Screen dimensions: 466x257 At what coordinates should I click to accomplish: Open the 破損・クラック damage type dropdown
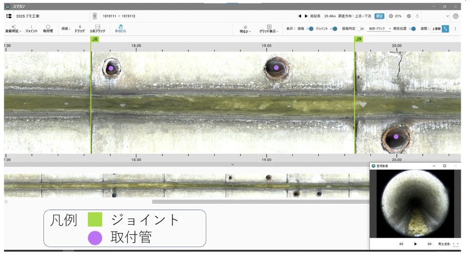[x=380, y=29]
